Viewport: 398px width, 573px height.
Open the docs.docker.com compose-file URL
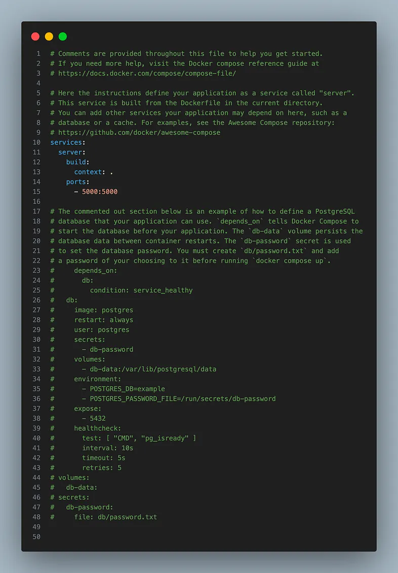(147, 73)
